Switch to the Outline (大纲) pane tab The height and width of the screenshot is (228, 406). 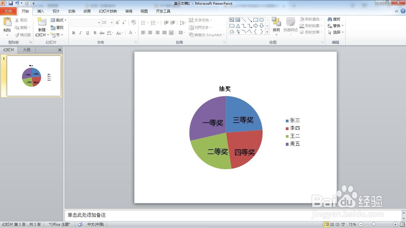click(x=27, y=50)
